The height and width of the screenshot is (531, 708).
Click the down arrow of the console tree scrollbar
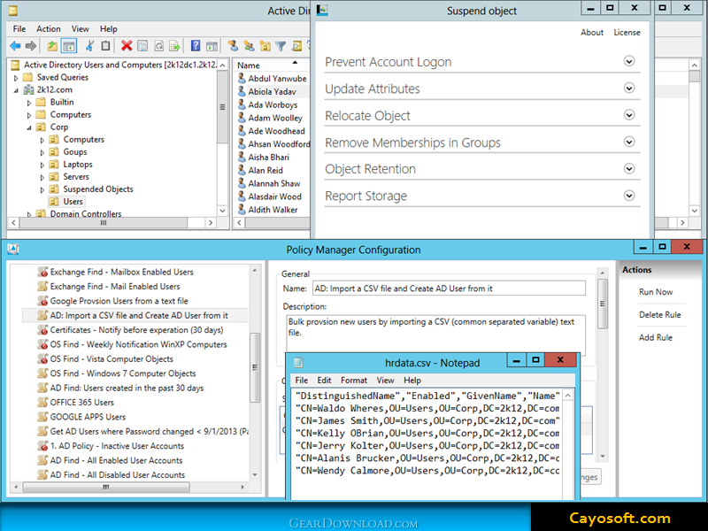click(222, 211)
